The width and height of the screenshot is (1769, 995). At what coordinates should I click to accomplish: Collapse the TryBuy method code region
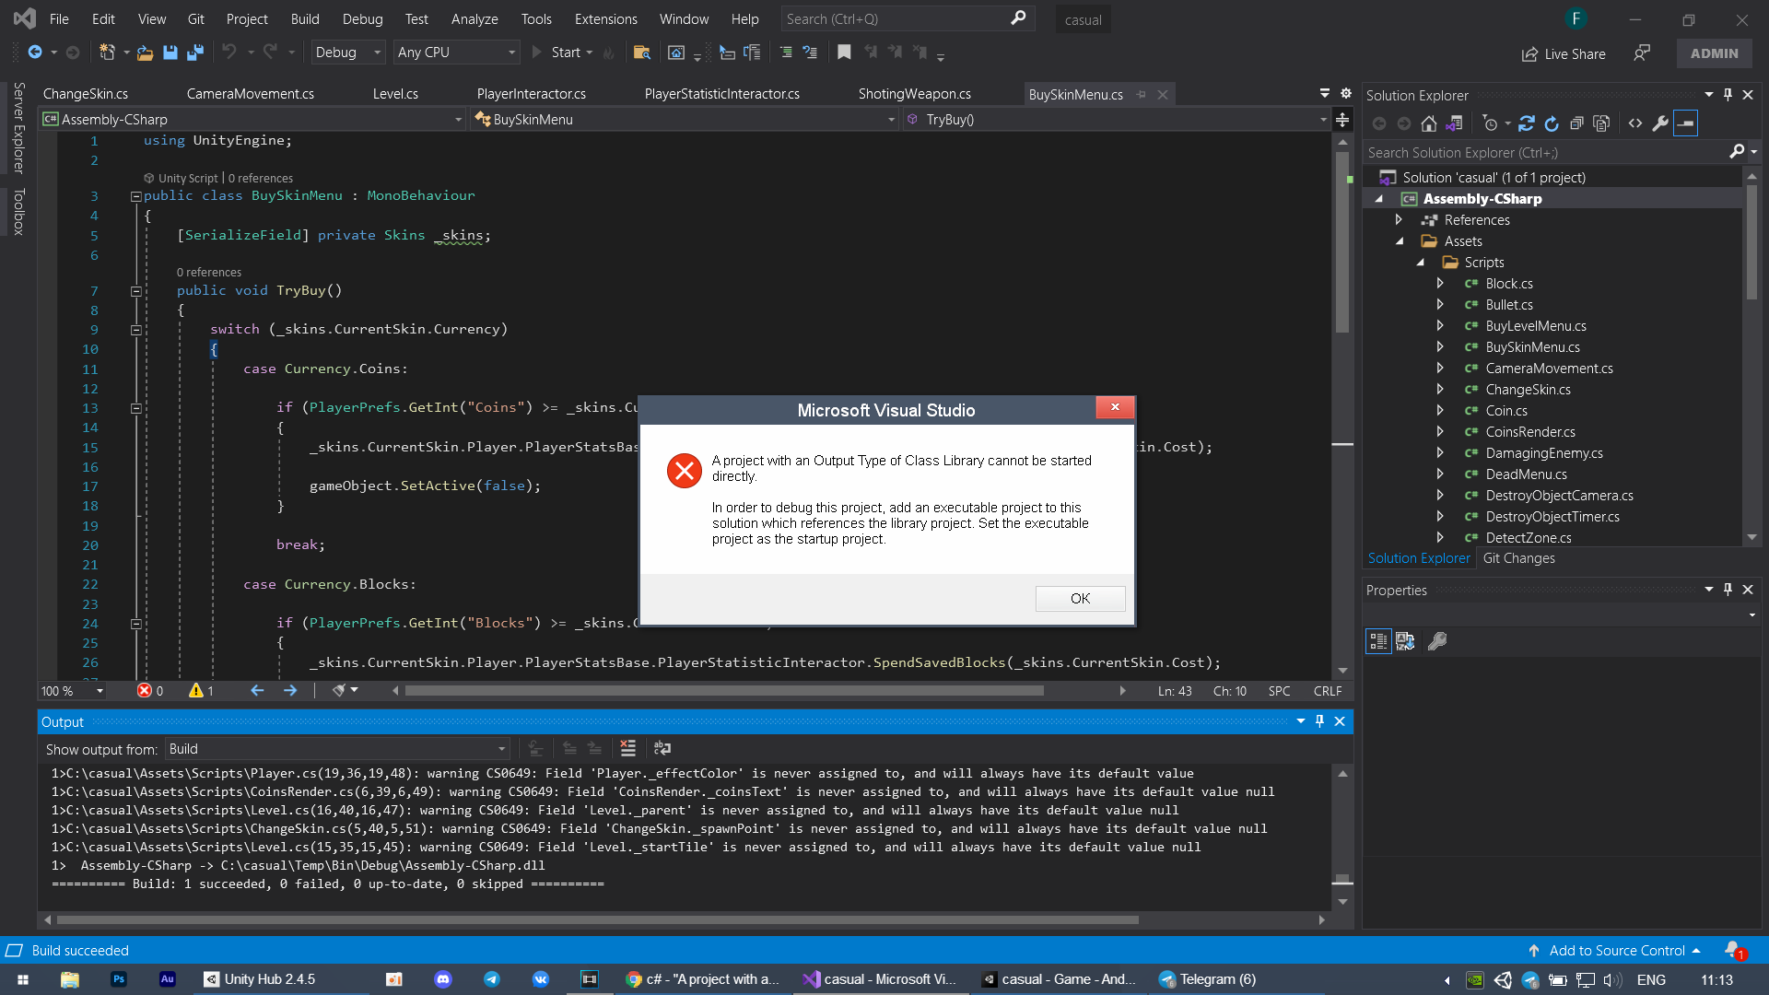pyautogui.click(x=135, y=291)
